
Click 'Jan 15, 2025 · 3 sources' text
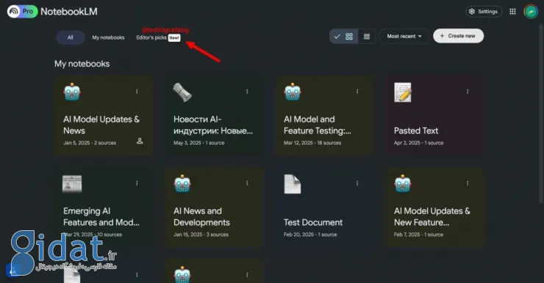201,235
